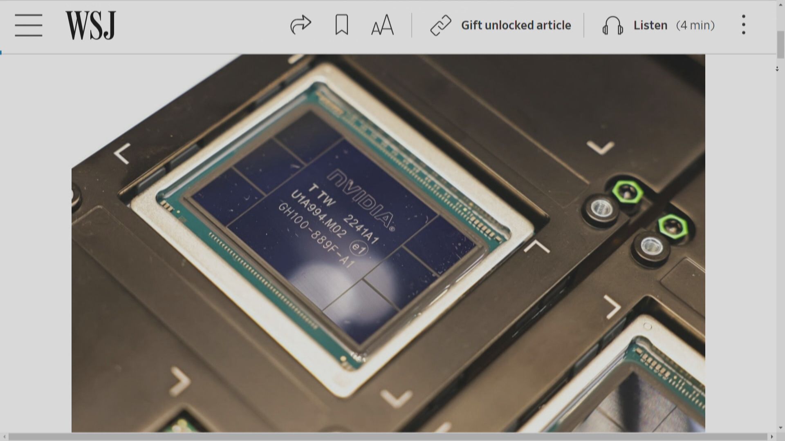Click the headphones audio icon

[x=612, y=26]
